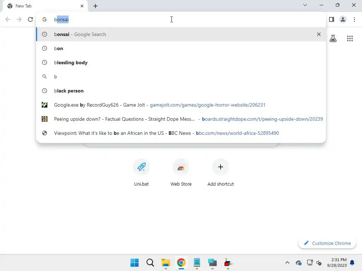Open the Windows Start menu

point(134,263)
